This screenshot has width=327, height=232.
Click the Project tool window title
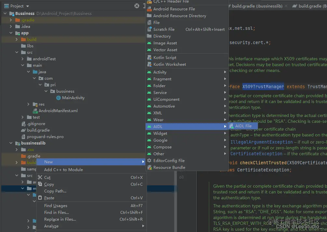tap(17, 6)
